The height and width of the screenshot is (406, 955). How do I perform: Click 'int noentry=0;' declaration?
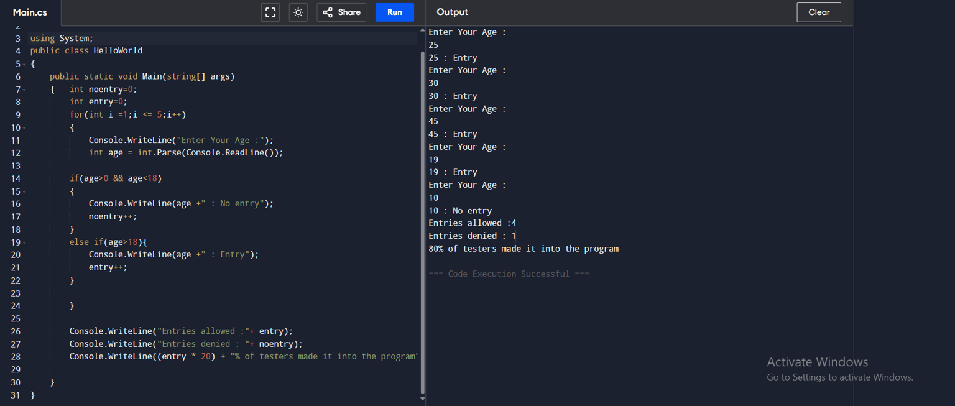tap(103, 90)
